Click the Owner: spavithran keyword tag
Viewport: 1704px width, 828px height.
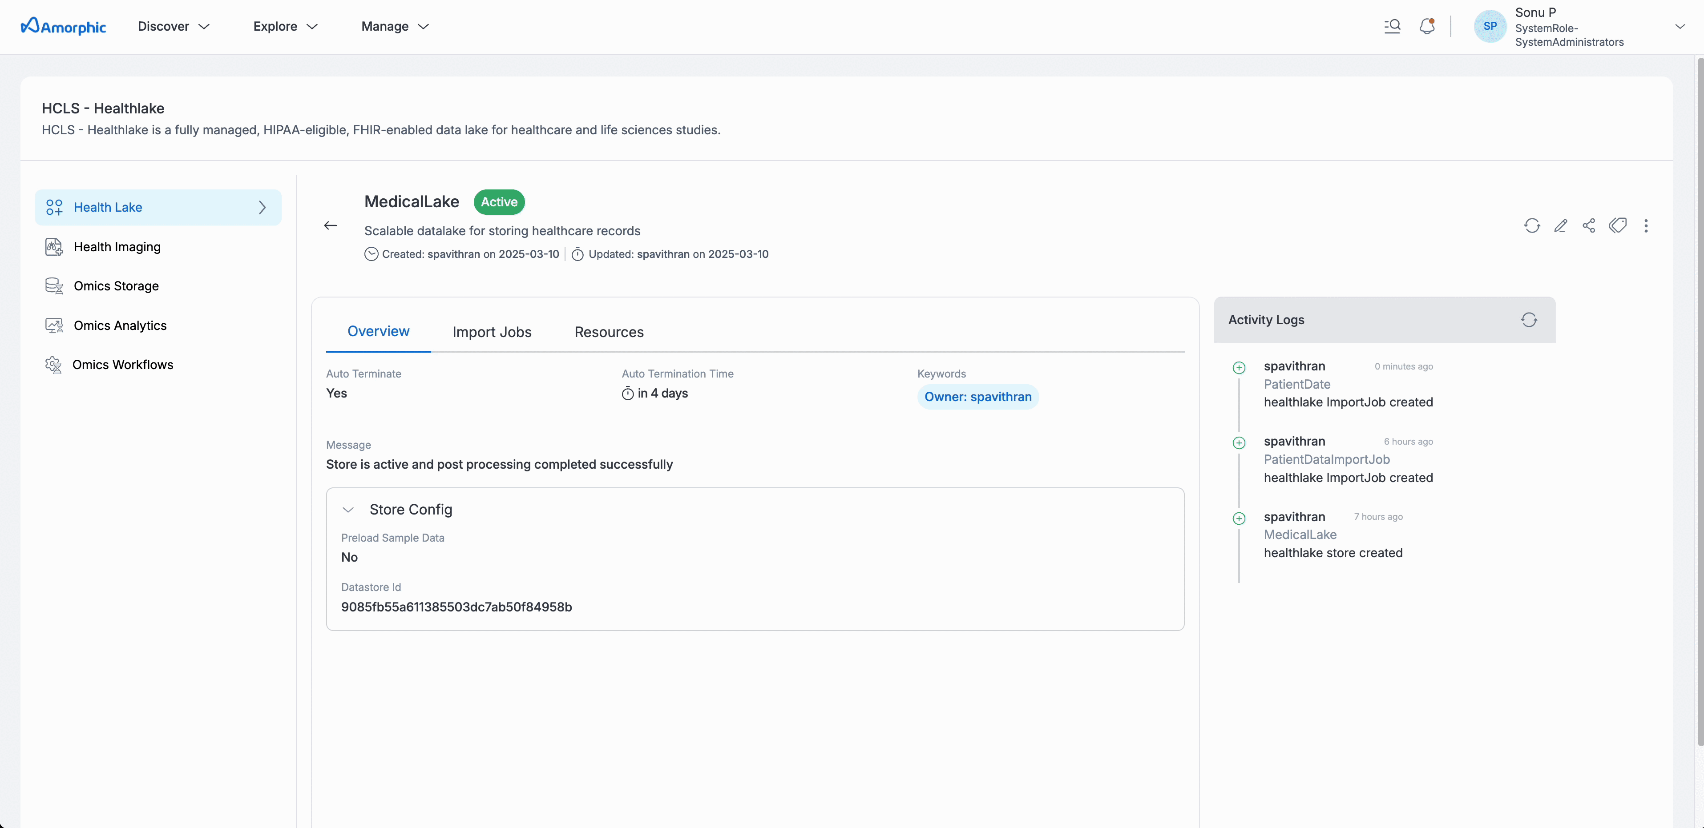977,397
